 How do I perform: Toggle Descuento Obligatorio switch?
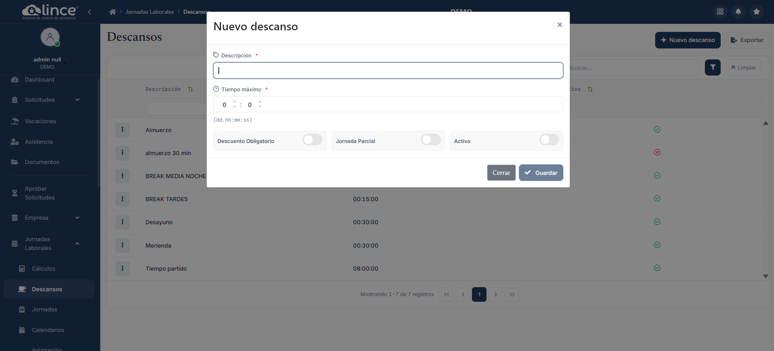click(x=313, y=140)
